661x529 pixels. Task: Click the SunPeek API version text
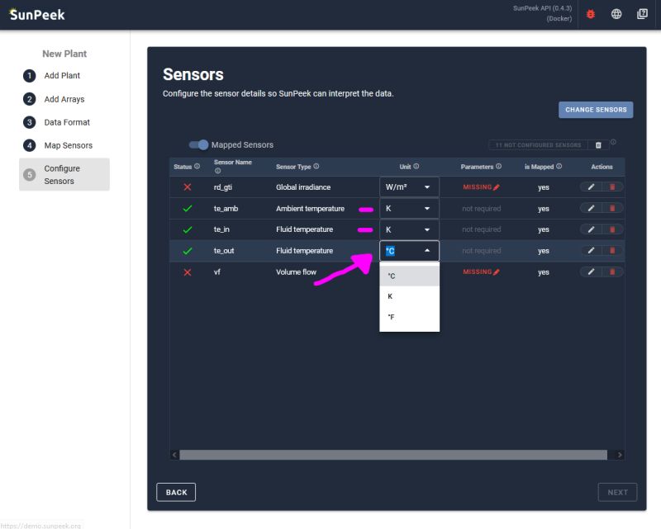542,13
